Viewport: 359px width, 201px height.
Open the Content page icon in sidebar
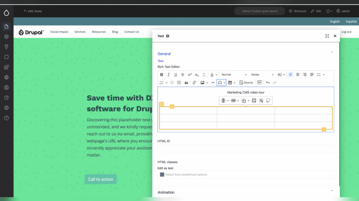pyautogui.click(x=6, y=27)
